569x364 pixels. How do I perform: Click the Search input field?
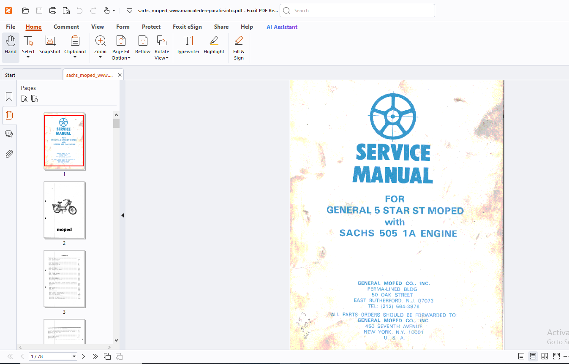click(357, 11)
